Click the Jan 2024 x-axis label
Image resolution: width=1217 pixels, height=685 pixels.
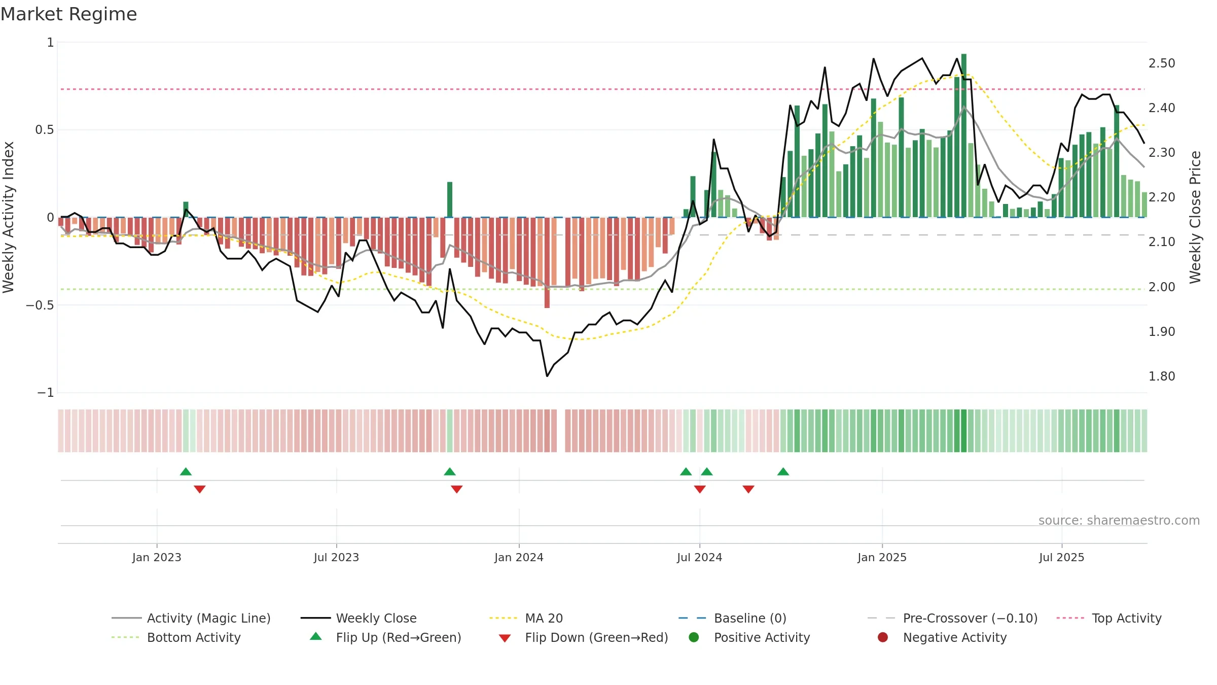click(x=519, y=557)
